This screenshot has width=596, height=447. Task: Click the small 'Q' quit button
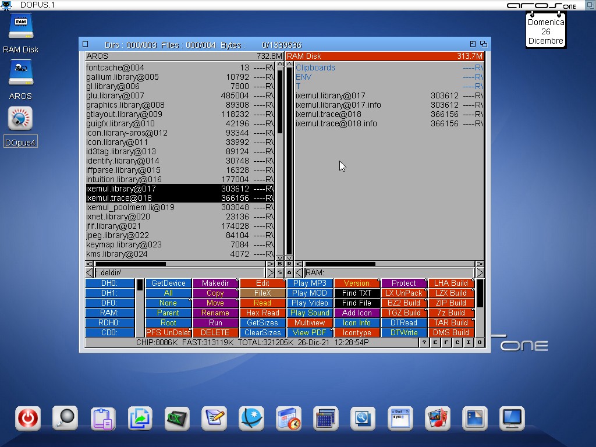tap(480, 343)
